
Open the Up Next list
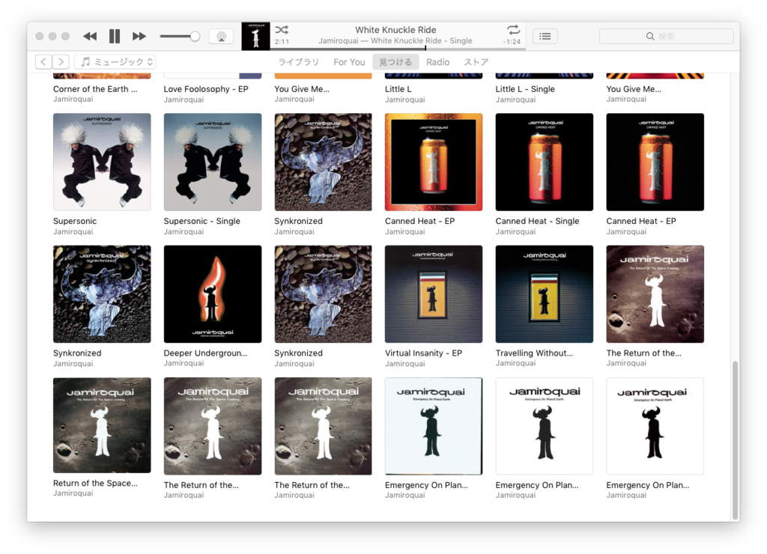click(545, 36)
